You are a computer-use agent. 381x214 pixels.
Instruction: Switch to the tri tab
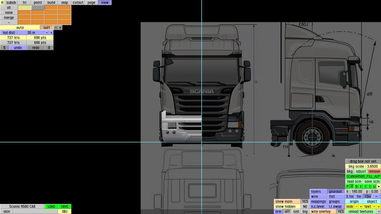[25, 3]
